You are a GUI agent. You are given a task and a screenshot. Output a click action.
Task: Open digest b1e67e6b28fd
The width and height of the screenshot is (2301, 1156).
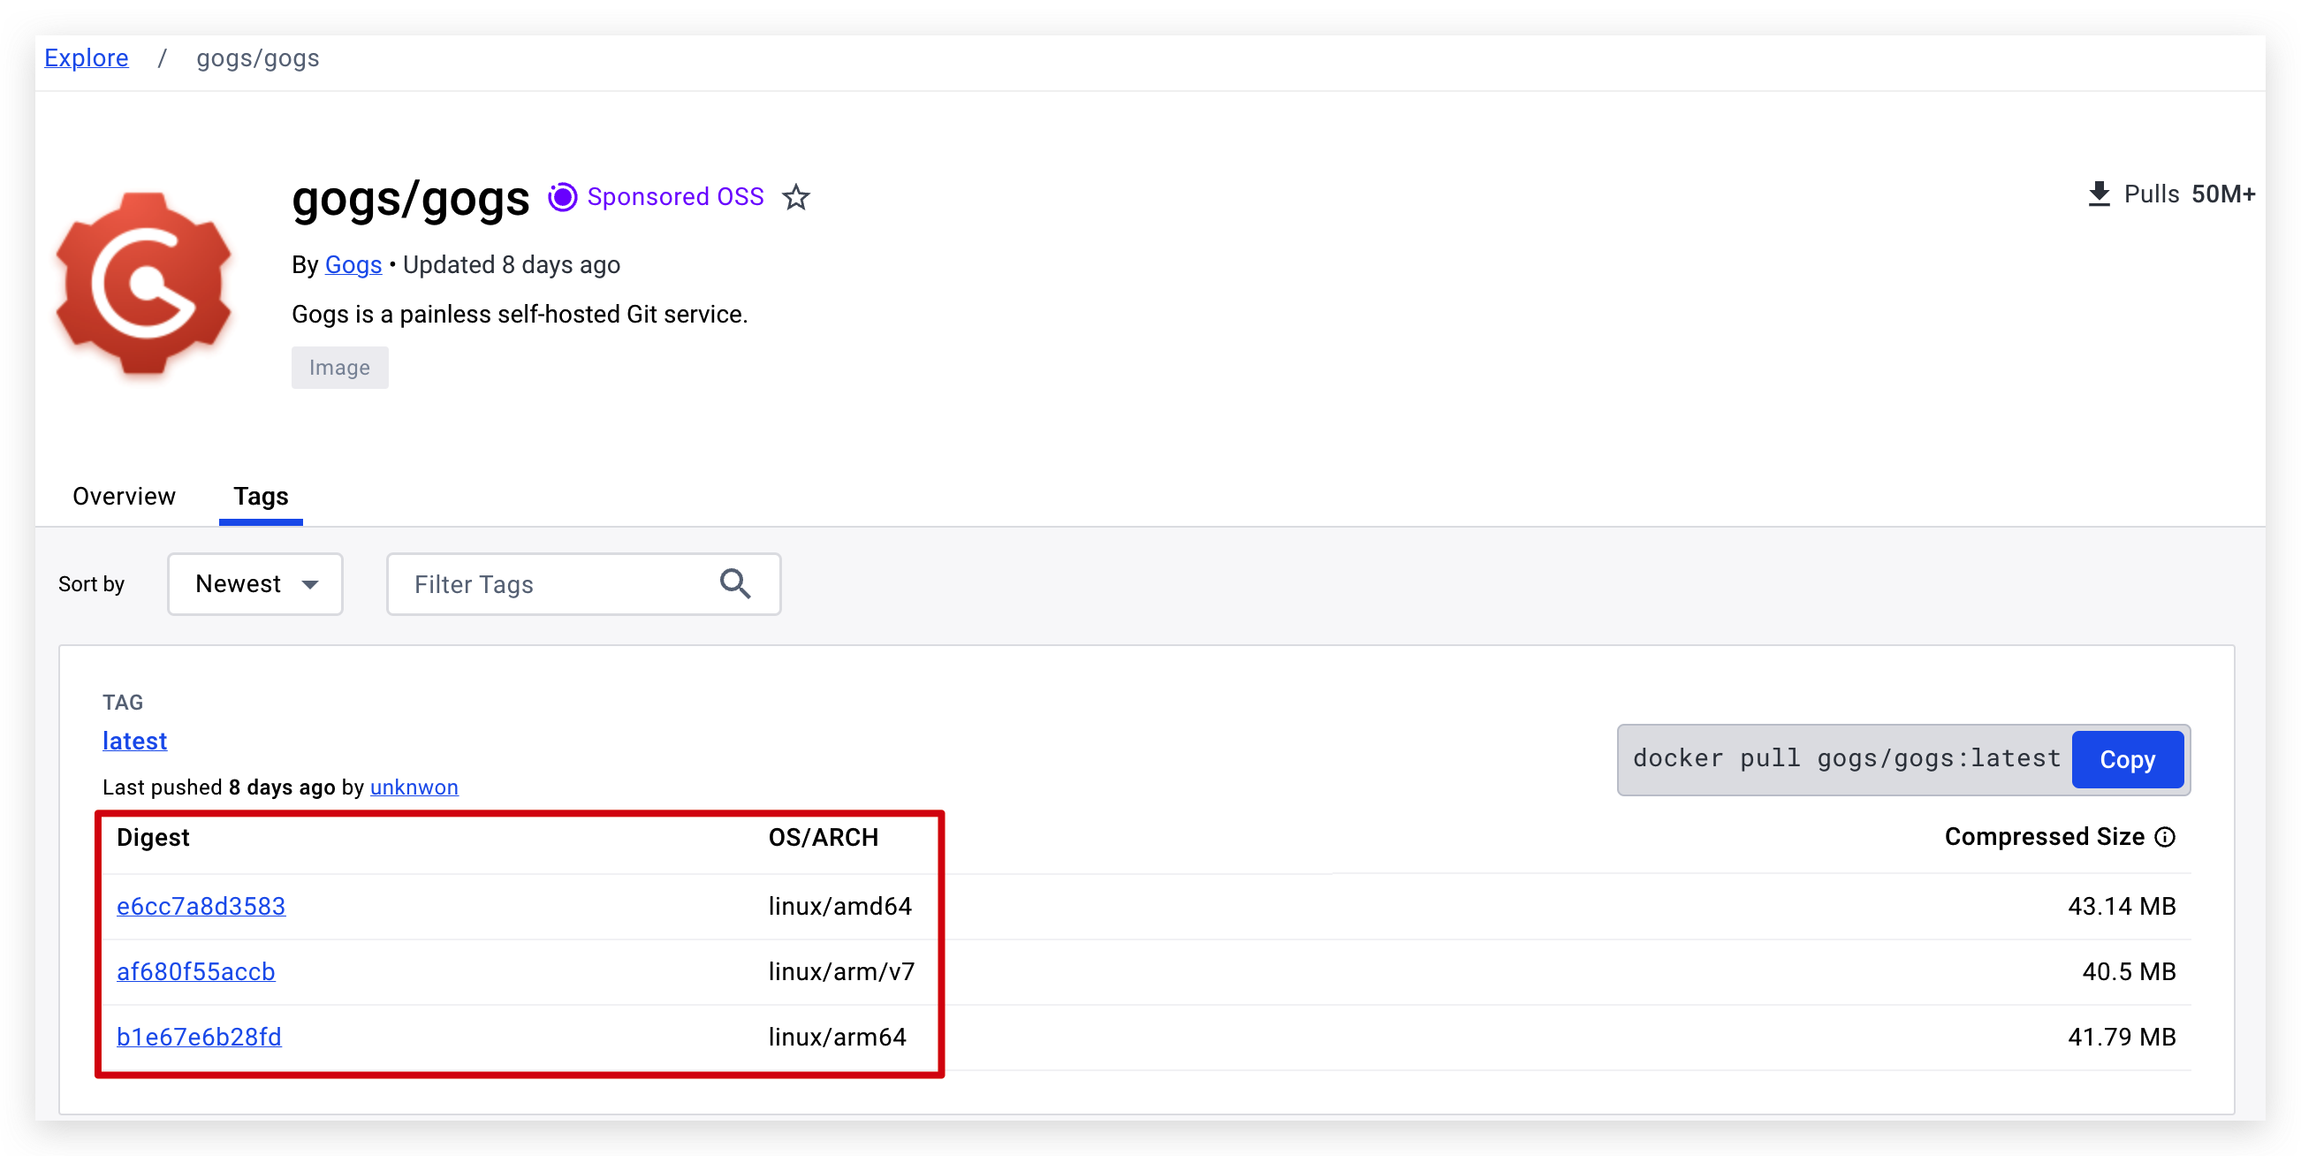click(199, 1038)
